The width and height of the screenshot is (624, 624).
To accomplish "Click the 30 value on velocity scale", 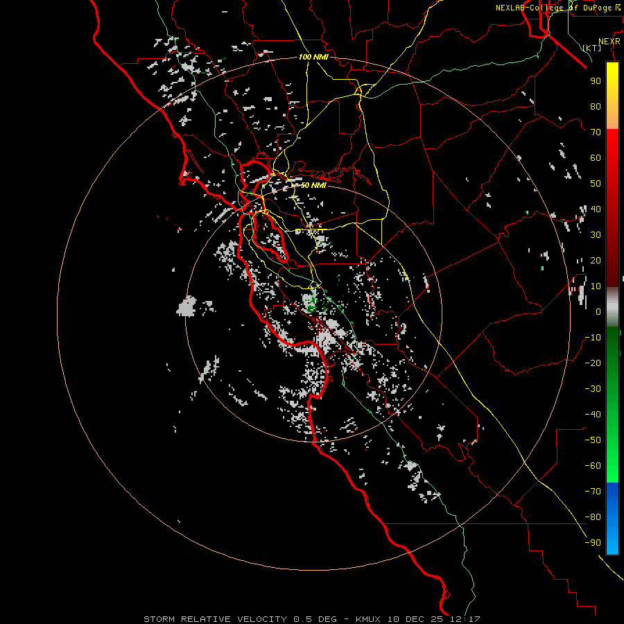I will tap(596, 235).
